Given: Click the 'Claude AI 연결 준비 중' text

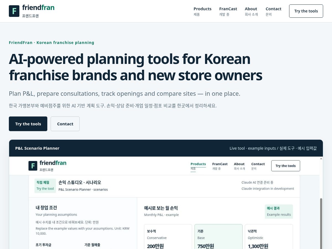Looking at the screenshot, I should (257, 183).
